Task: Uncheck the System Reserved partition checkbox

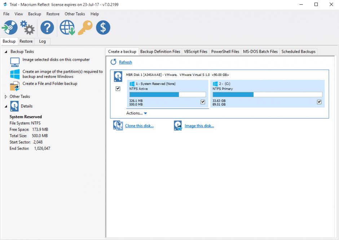Action: (203, 102)
